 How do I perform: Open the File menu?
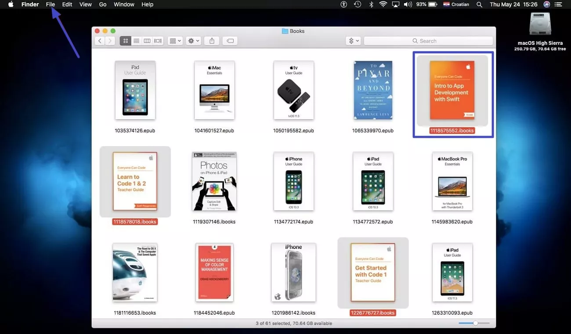(51, 4)
